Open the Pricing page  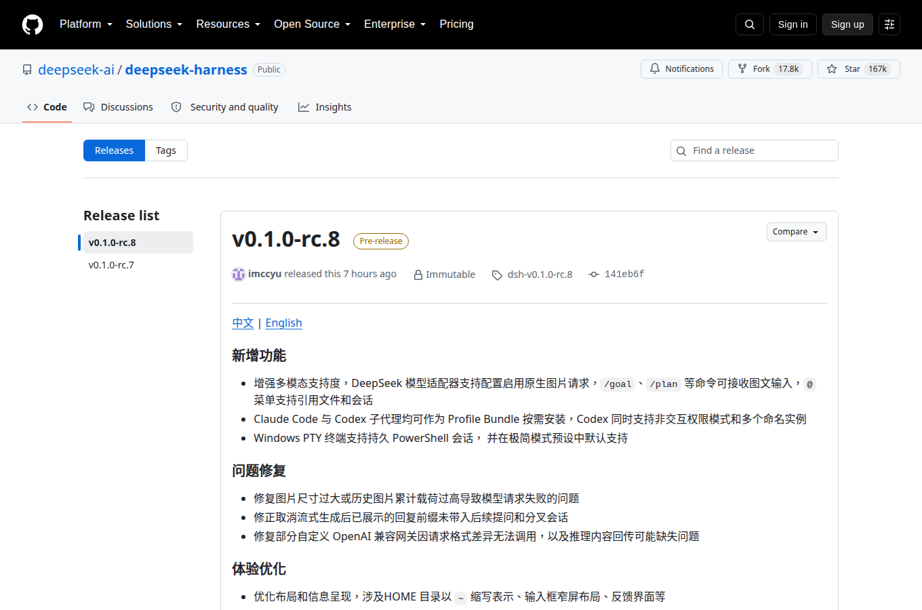pos(456,24)
